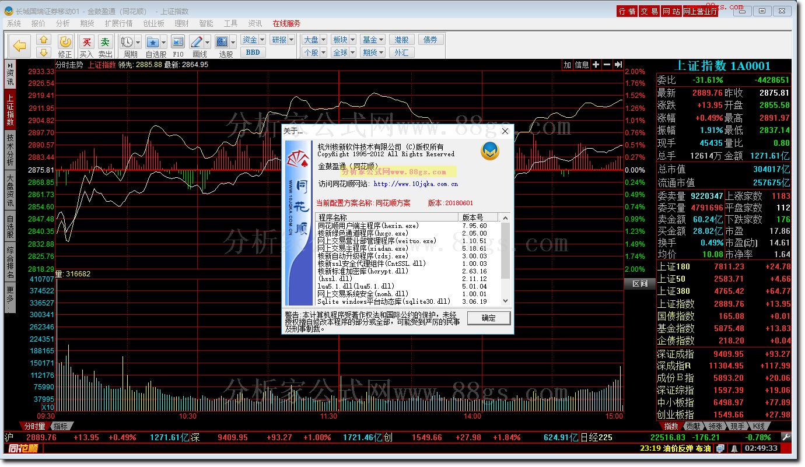Expand the 个股 dropdown
This screenshot has width=805, height=467.
pos(323,52)
